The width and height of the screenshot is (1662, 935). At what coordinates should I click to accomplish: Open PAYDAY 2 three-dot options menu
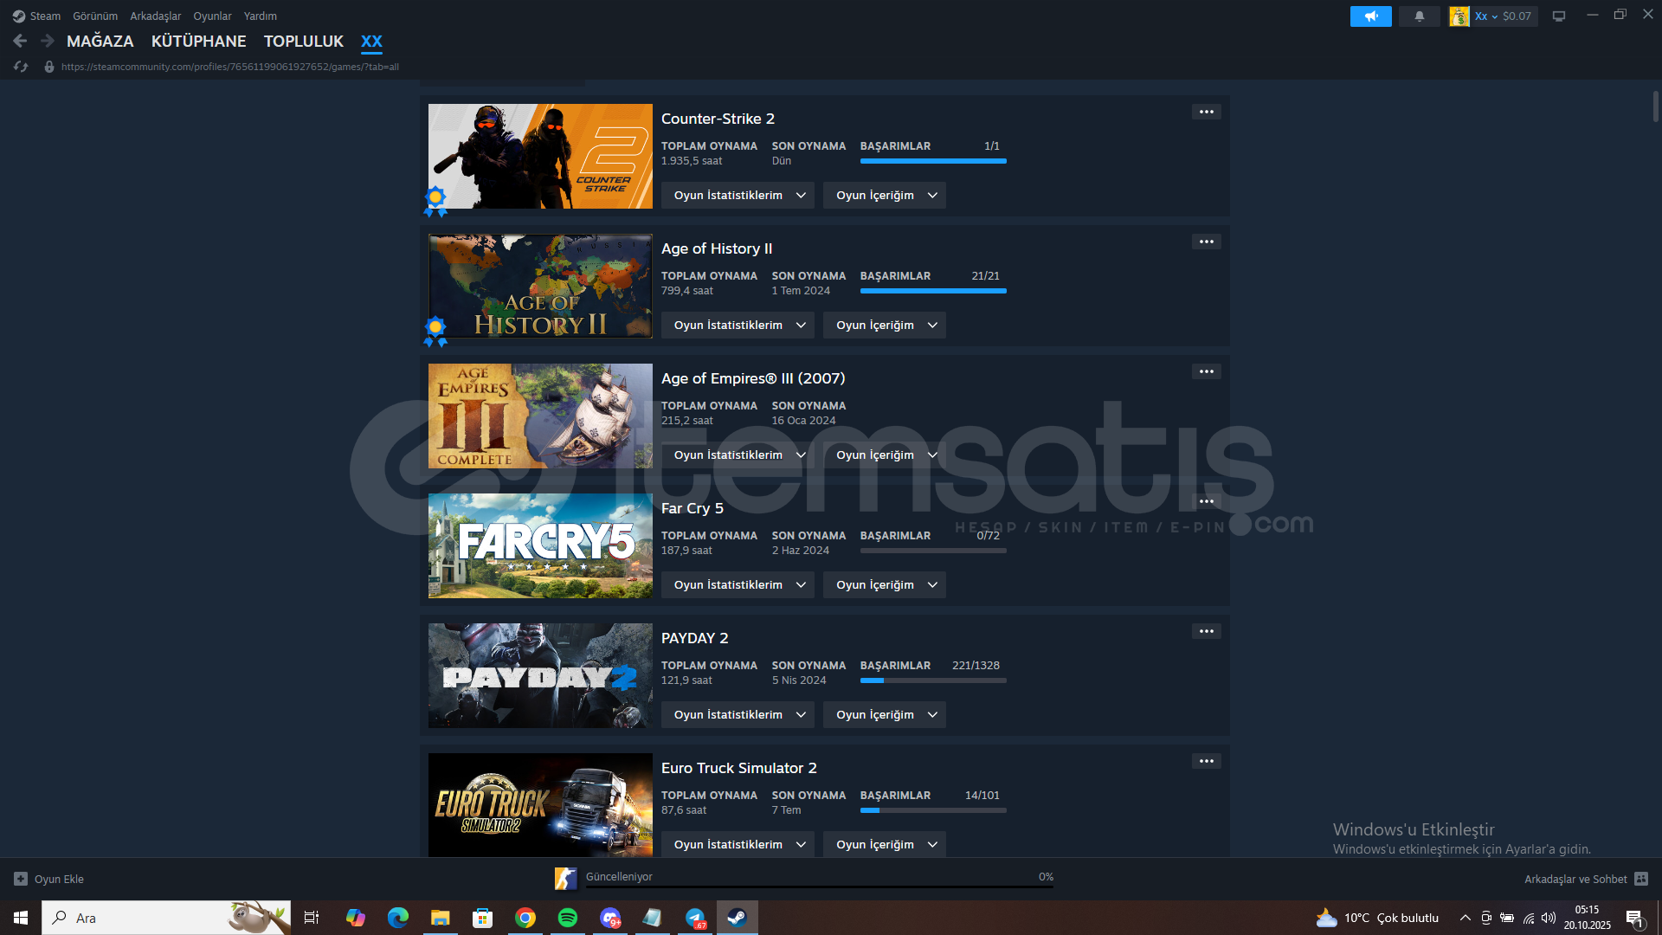click(x=1206, y=631)
